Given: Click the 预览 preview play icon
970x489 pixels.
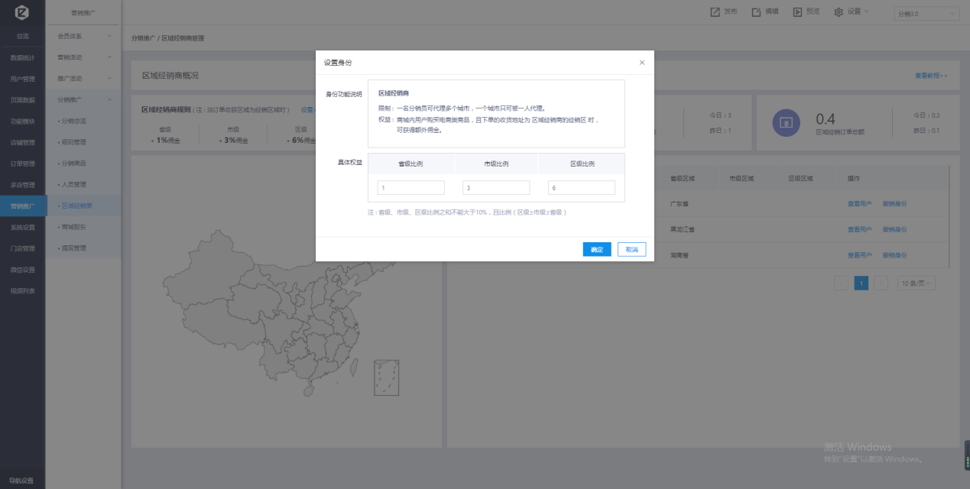Looking at the screenshot, I should point(797,11).
